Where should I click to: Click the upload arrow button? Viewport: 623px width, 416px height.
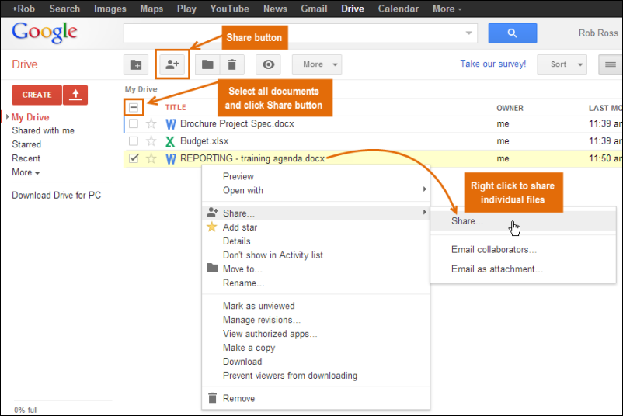[75, 95]
